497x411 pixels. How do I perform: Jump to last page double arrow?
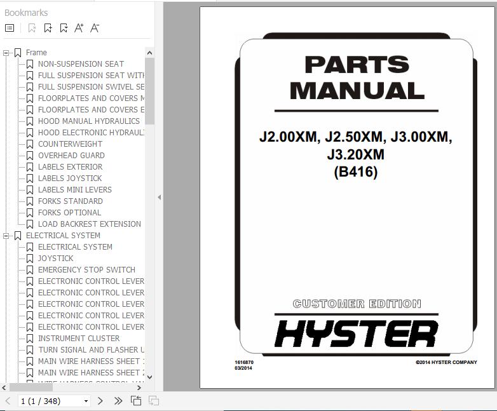pyautogui.click(x=118, y=401)
